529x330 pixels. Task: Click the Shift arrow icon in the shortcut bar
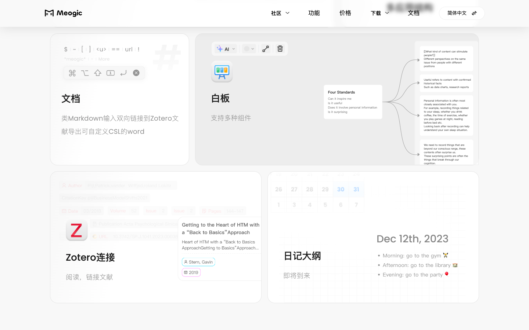click(98, 73)
